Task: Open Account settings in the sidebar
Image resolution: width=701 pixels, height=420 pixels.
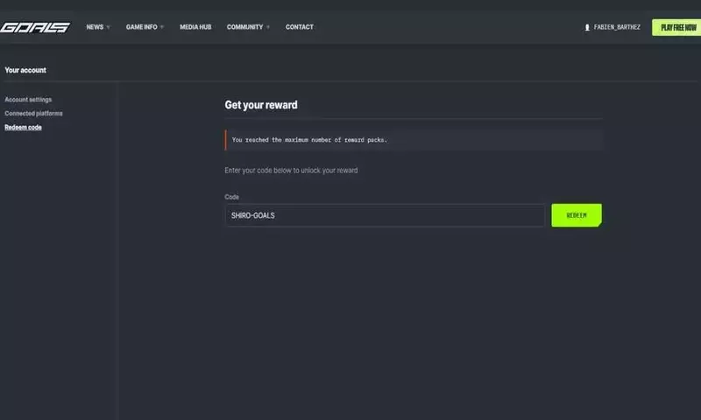Action: 28,100
